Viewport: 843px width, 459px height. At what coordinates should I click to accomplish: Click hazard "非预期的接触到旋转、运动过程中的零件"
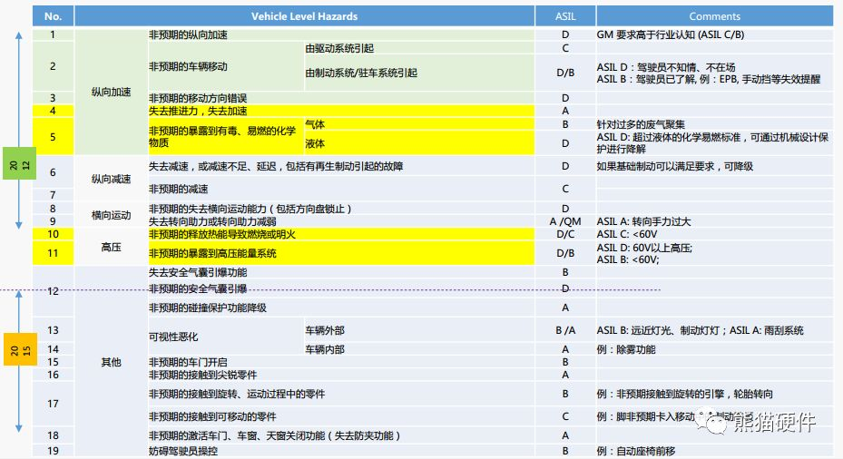(237, 394)
